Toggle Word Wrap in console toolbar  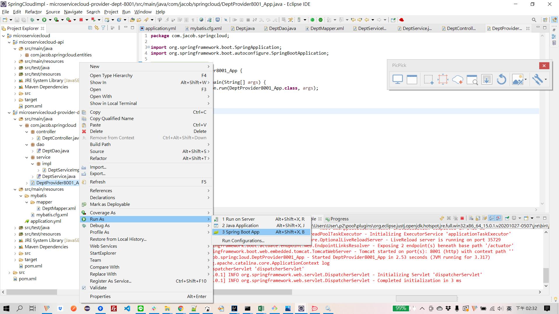[485, 218]
